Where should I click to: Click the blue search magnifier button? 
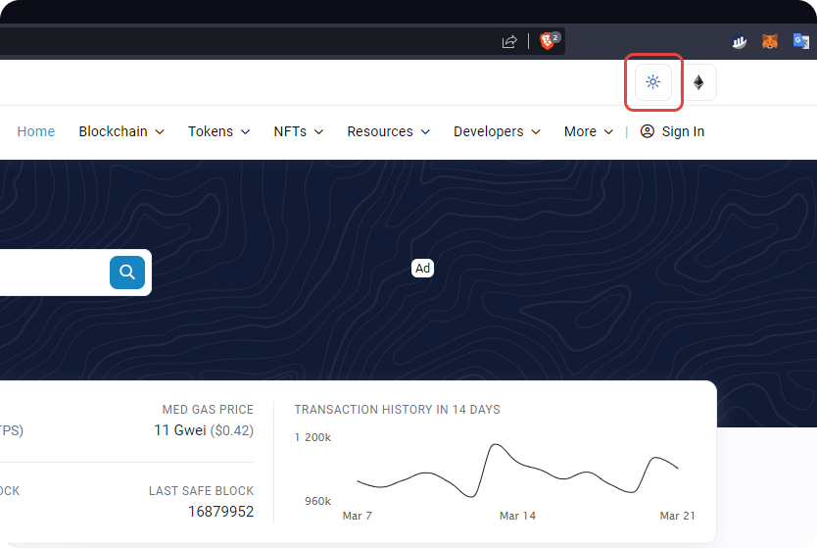pyautogui.click(x=127, y=272)
